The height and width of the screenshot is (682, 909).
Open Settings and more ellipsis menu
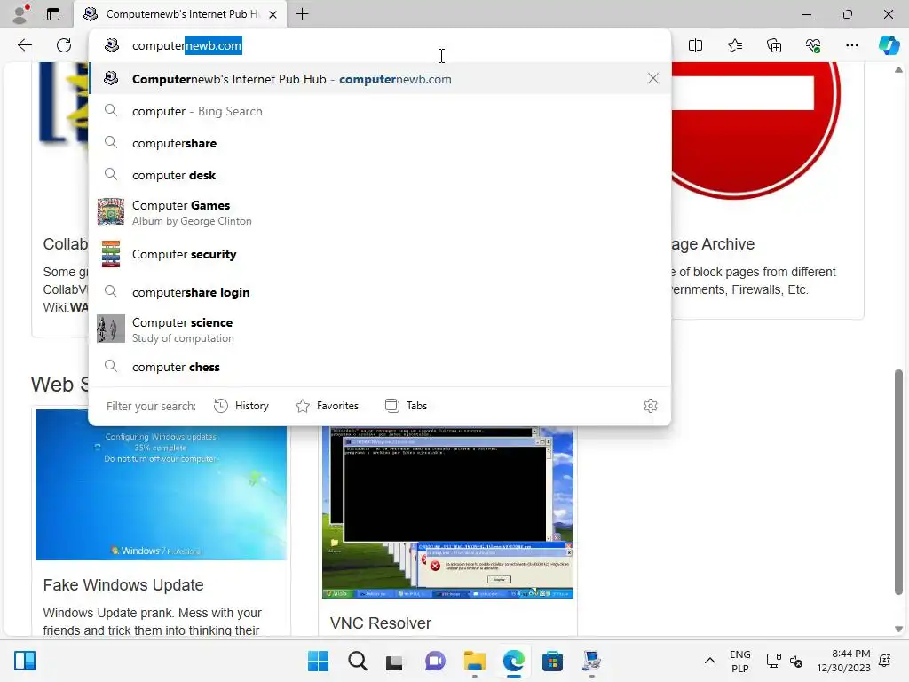tap(851, 45)
